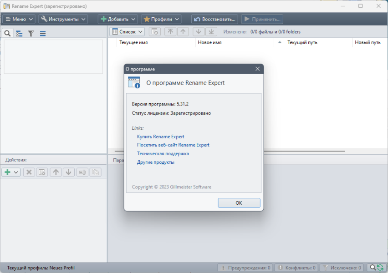
Task: Open the Список view dropdown
Action: click(x=127, y=32)
